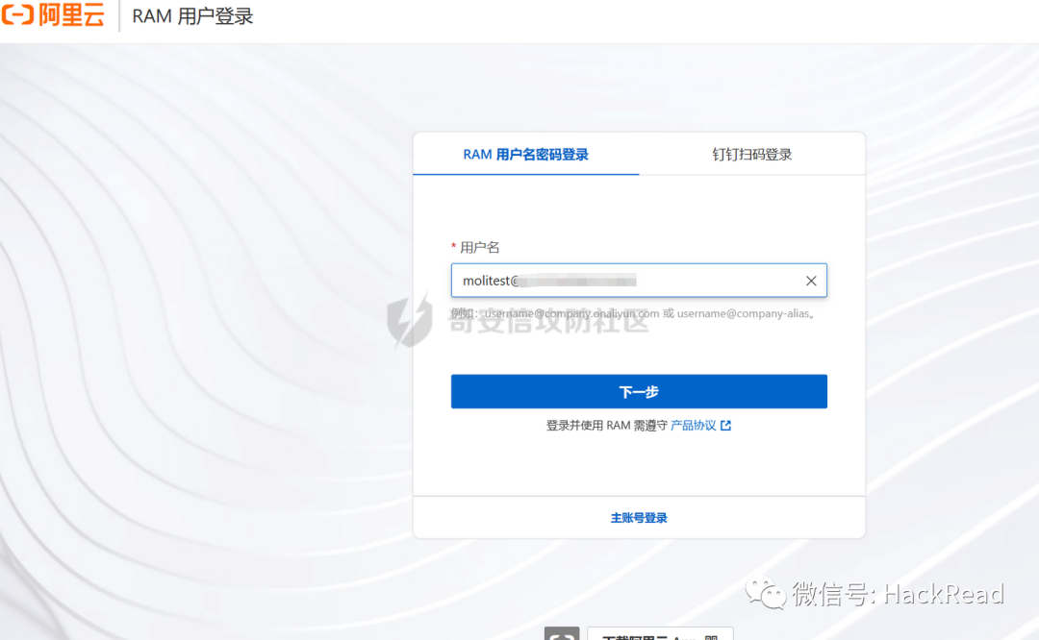
Task: Click the 用户名 input field
Action: [x=639, y=281]
